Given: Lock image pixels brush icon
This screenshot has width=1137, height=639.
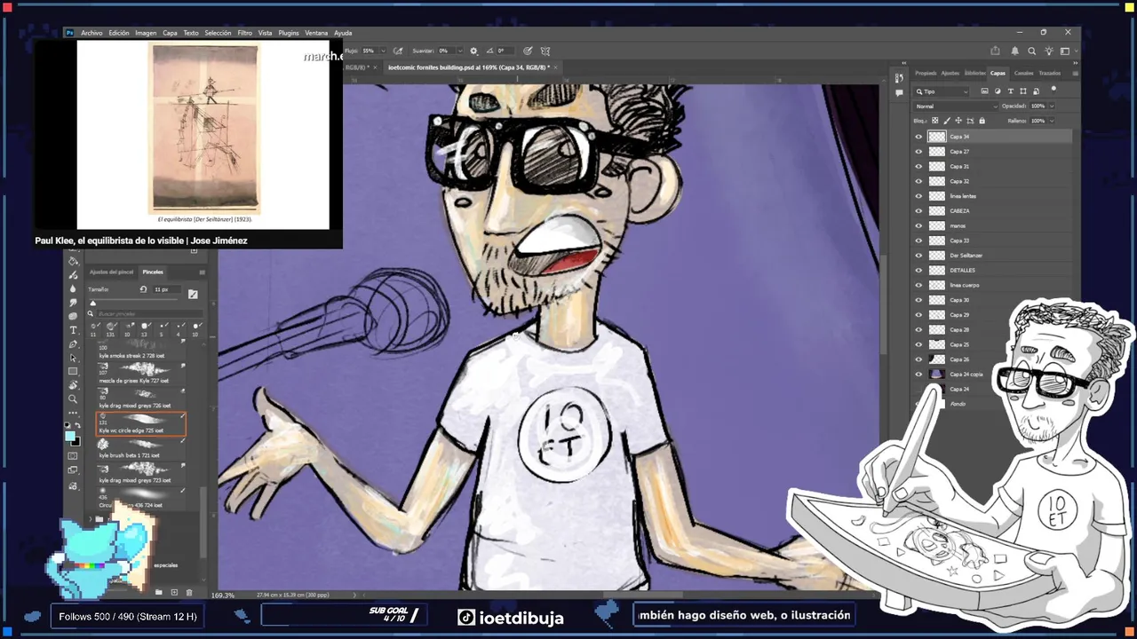Looking at the screenshot, I should click(947, 121).
